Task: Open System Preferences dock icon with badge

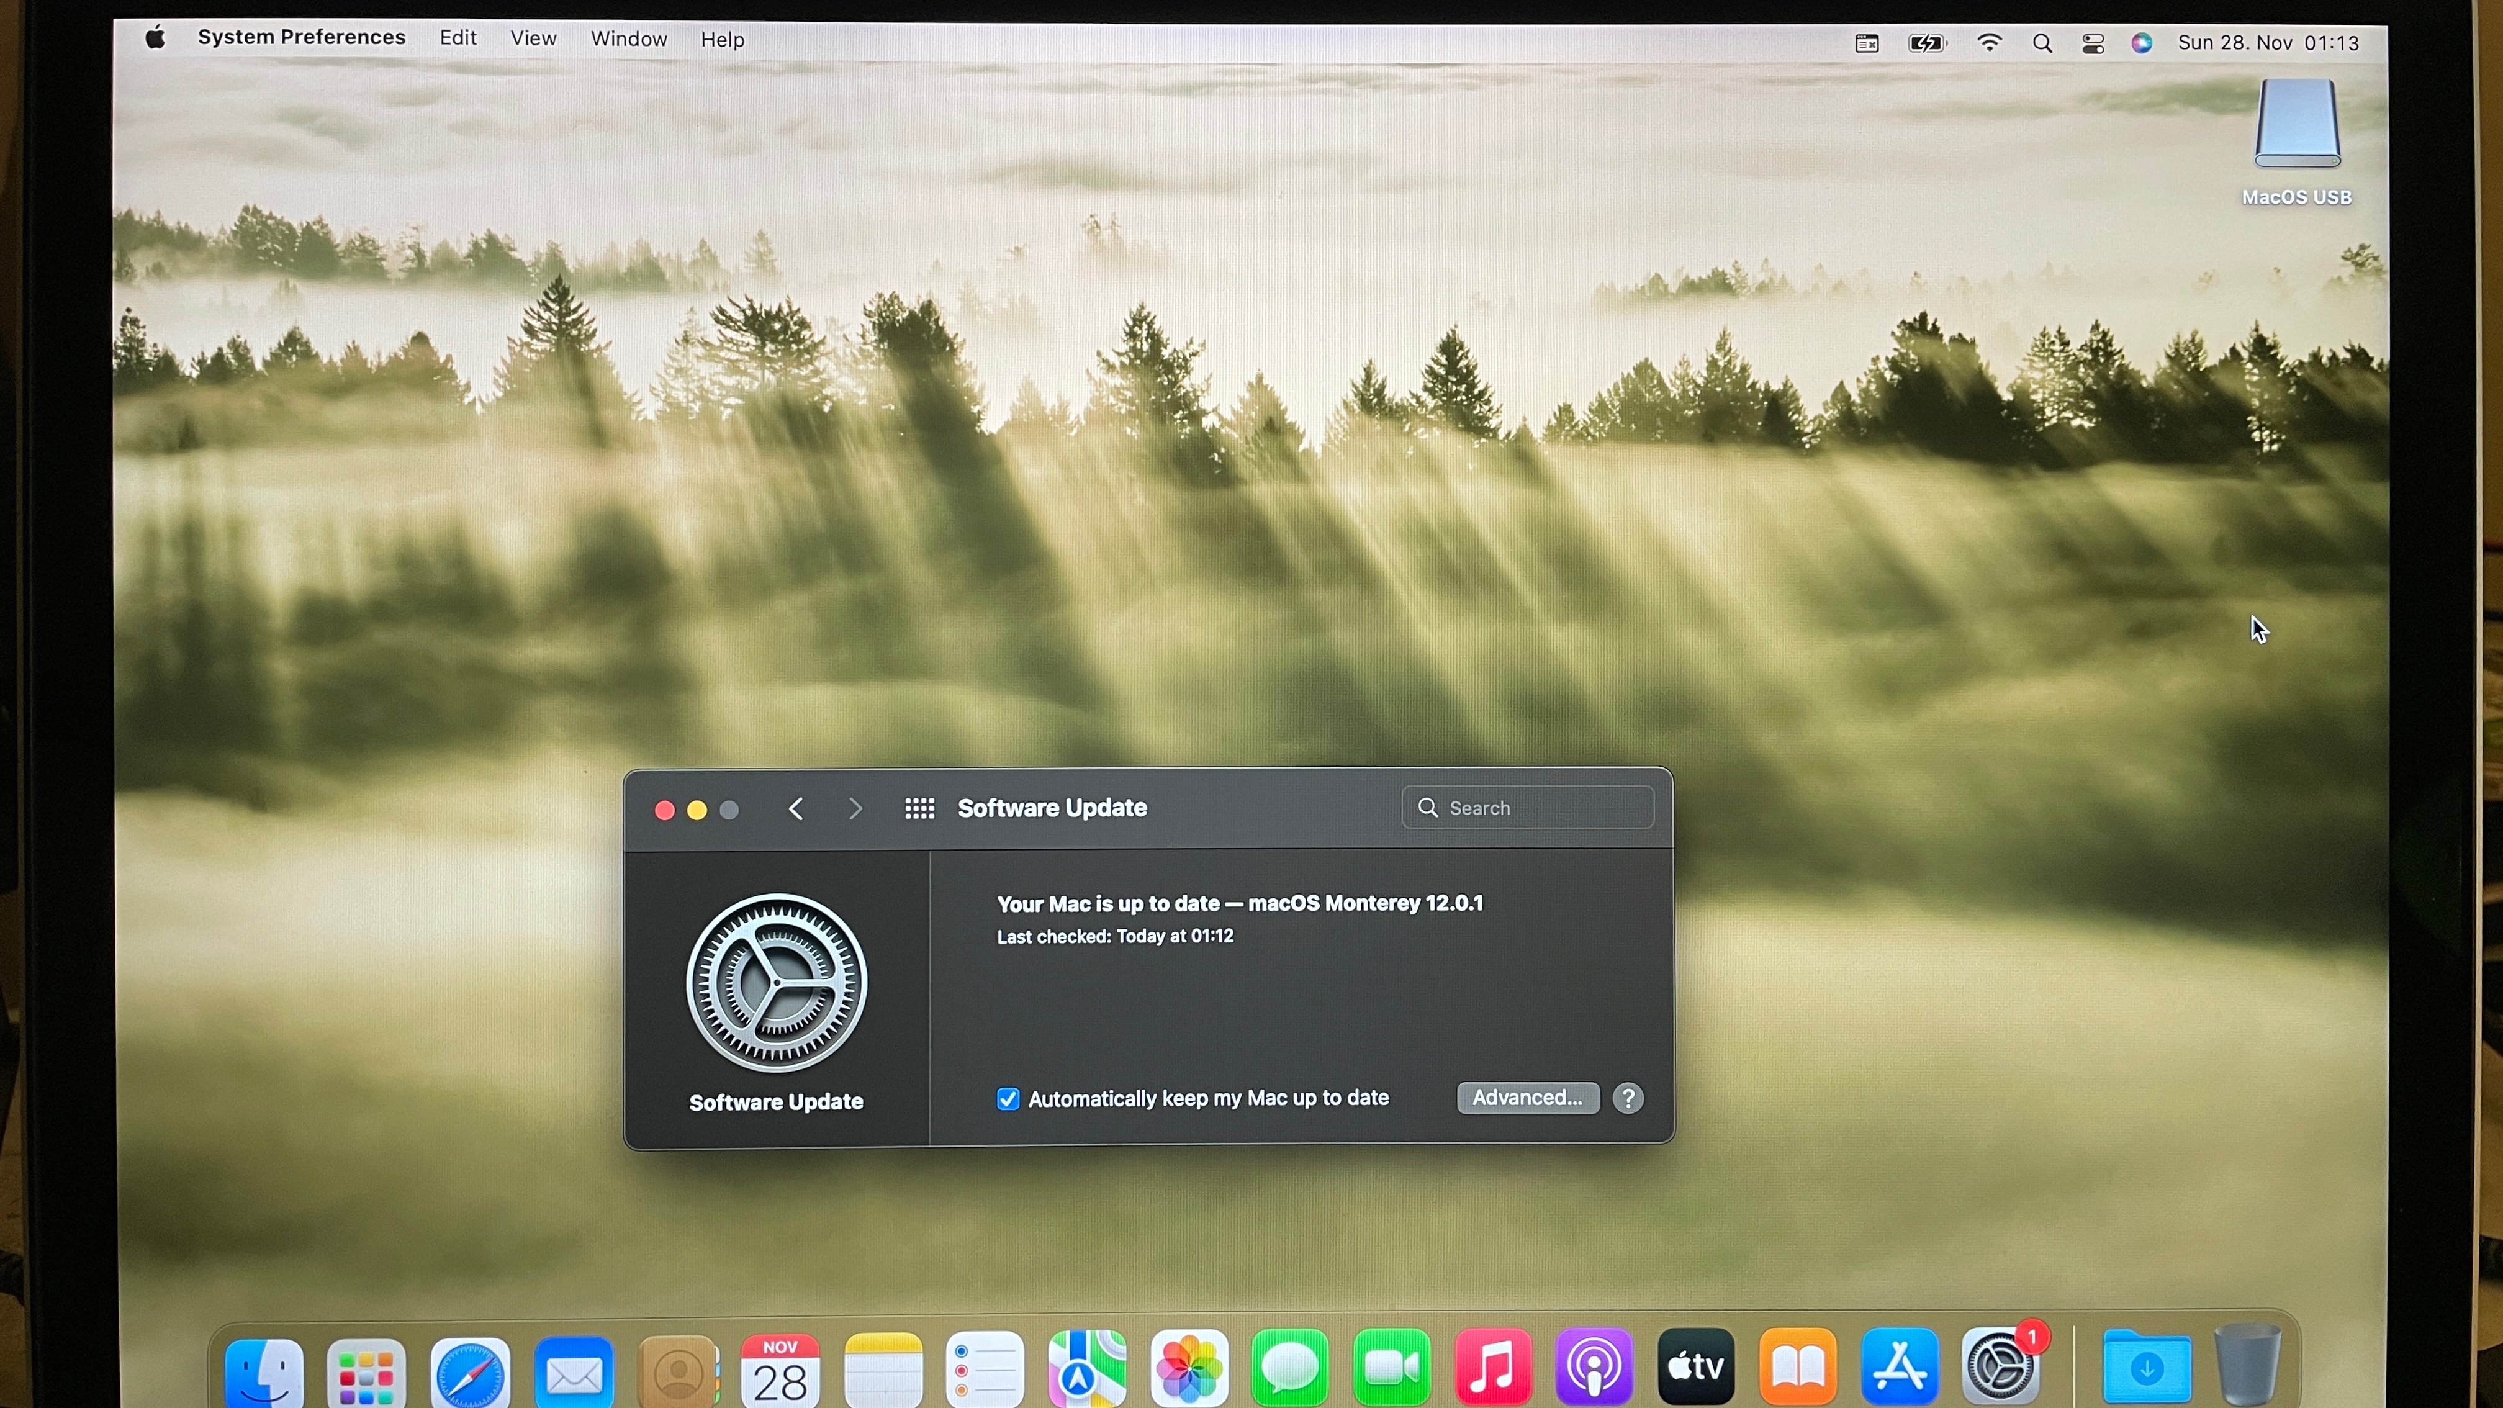Action: point(2001,1367)
